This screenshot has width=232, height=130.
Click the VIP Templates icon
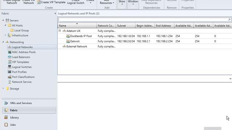point(9,62)
